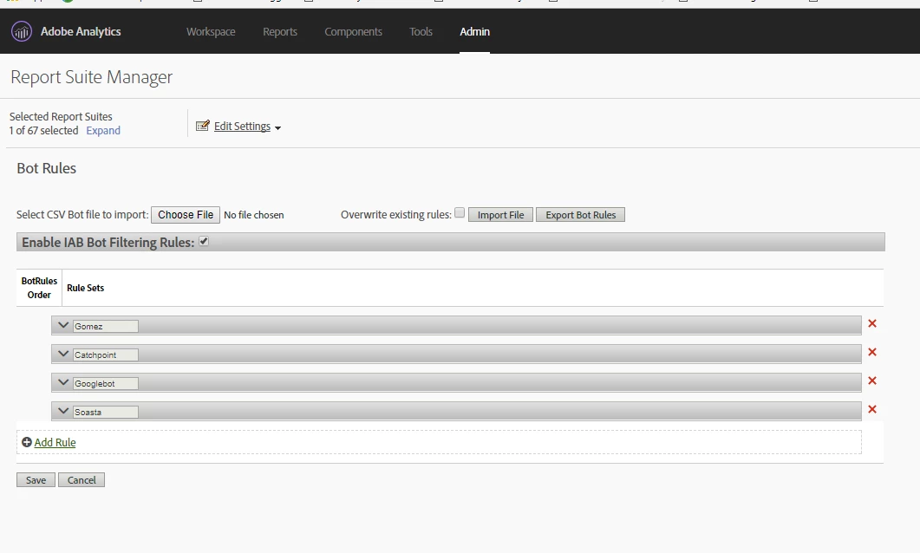Open the Edit Settings link
The width and height of the screenshot is (920, 553).
click(x=242, y=126)
